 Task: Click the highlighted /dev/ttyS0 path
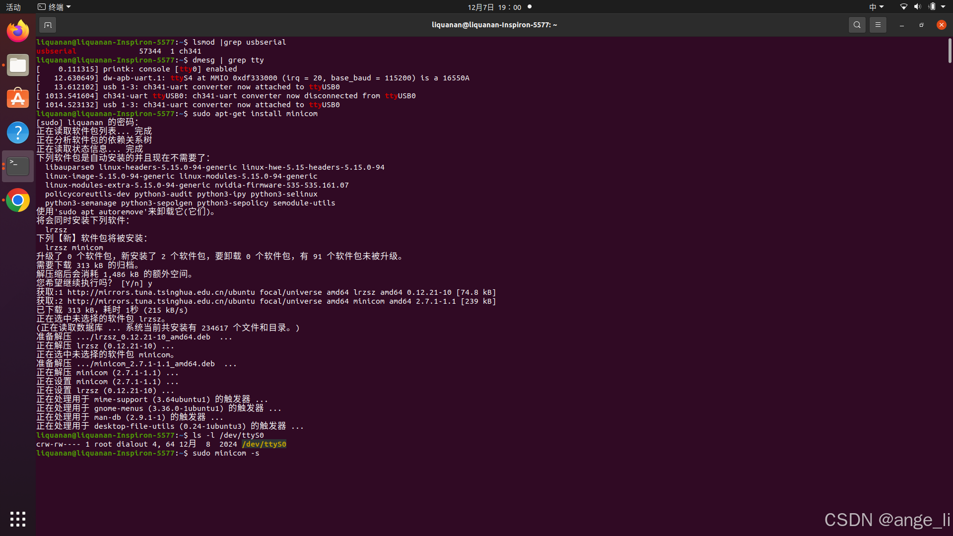[264, 444]
